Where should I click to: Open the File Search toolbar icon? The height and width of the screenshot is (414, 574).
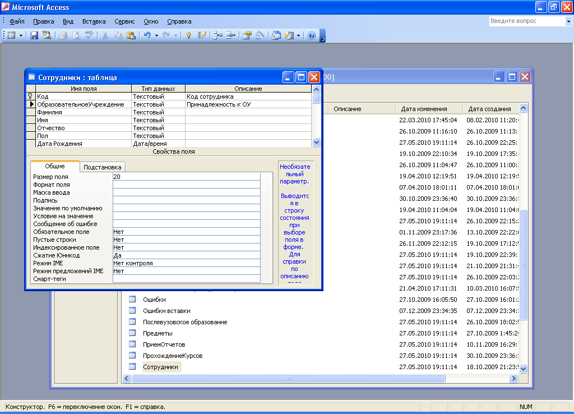pos(47,35)
